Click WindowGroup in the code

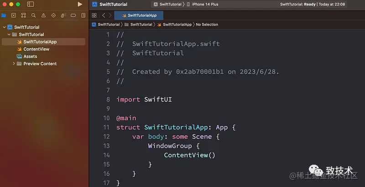point(170,146)
